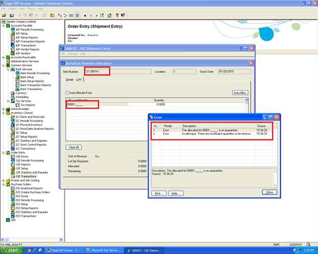Click the blue book toolbar icon
This screenshot has height=254, width=318.
[x=12, y=15]
